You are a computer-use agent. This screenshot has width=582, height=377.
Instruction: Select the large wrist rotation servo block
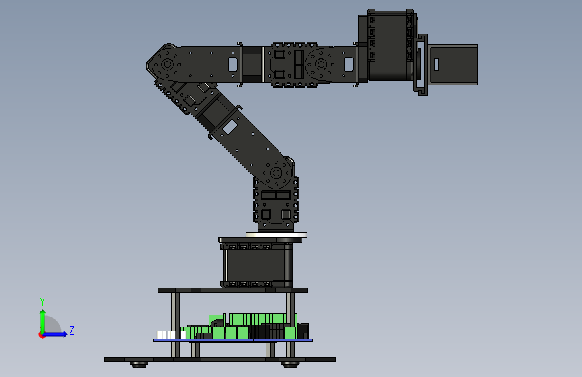390,45
